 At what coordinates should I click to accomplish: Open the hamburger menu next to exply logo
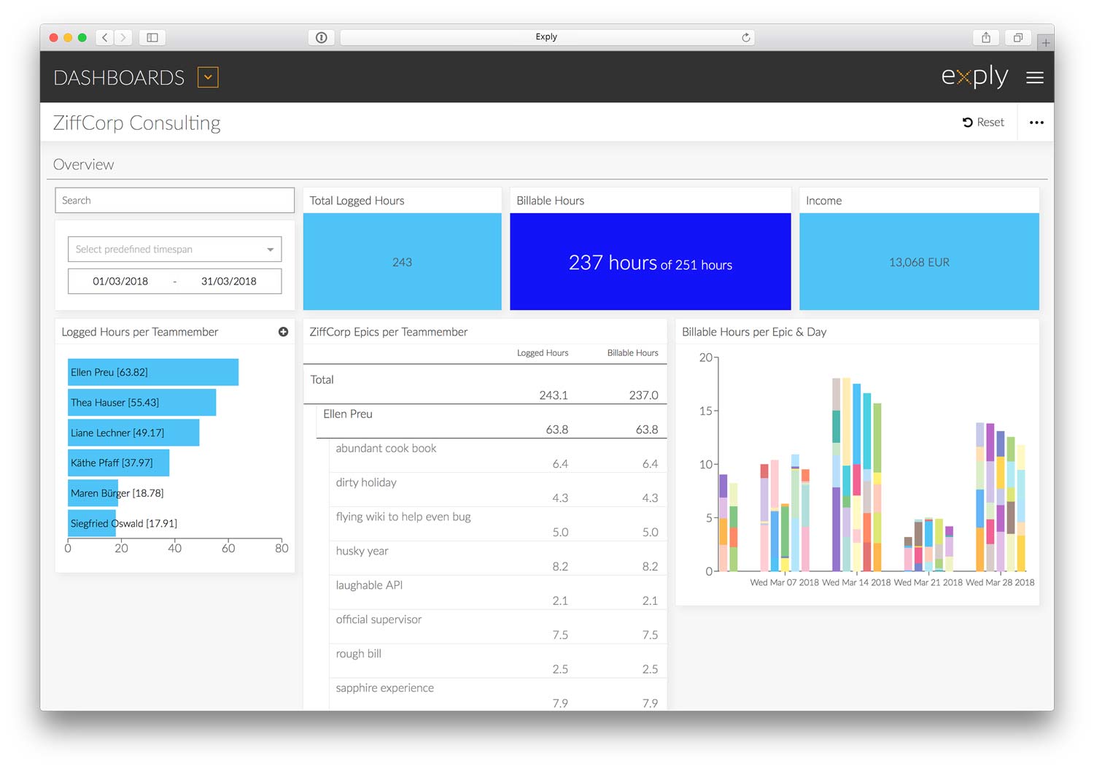tap(1035, 77)
